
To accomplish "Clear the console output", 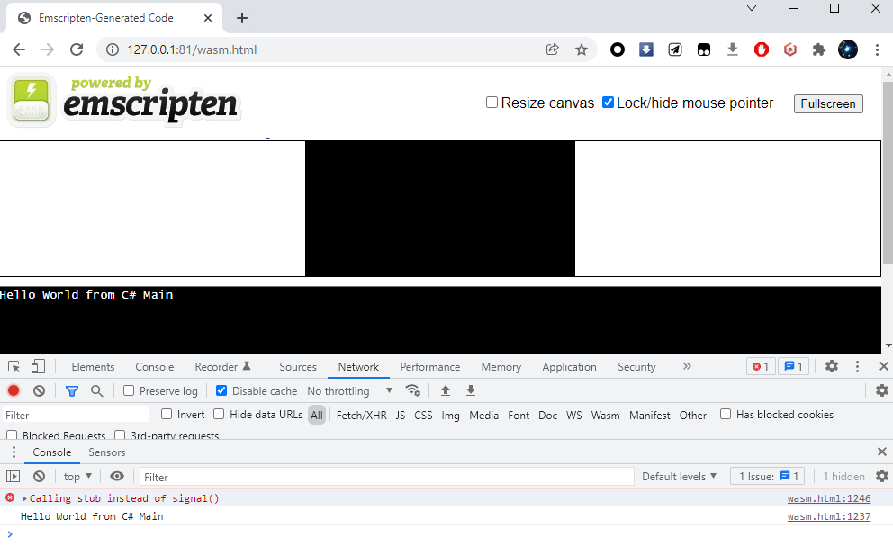I will 39,477.
